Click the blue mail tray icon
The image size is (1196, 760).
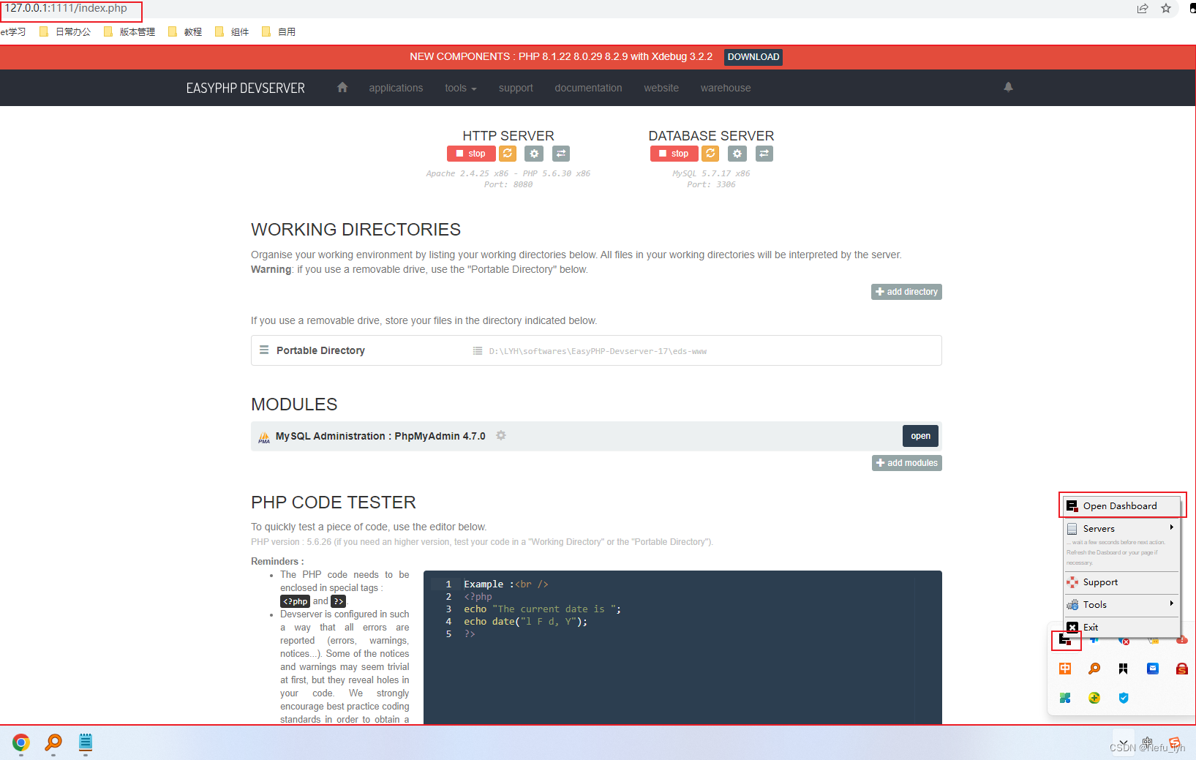pos(1153,669)
